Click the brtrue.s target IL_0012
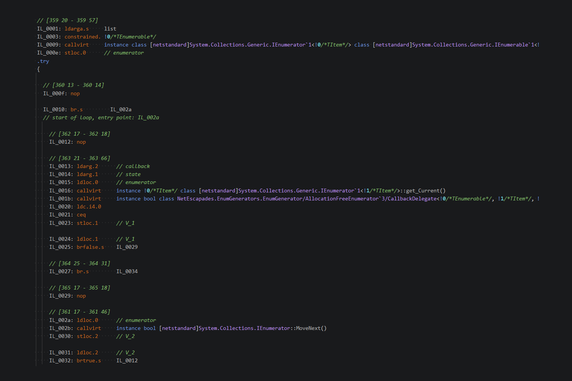The image size is (572, 381). pos(127,360)
